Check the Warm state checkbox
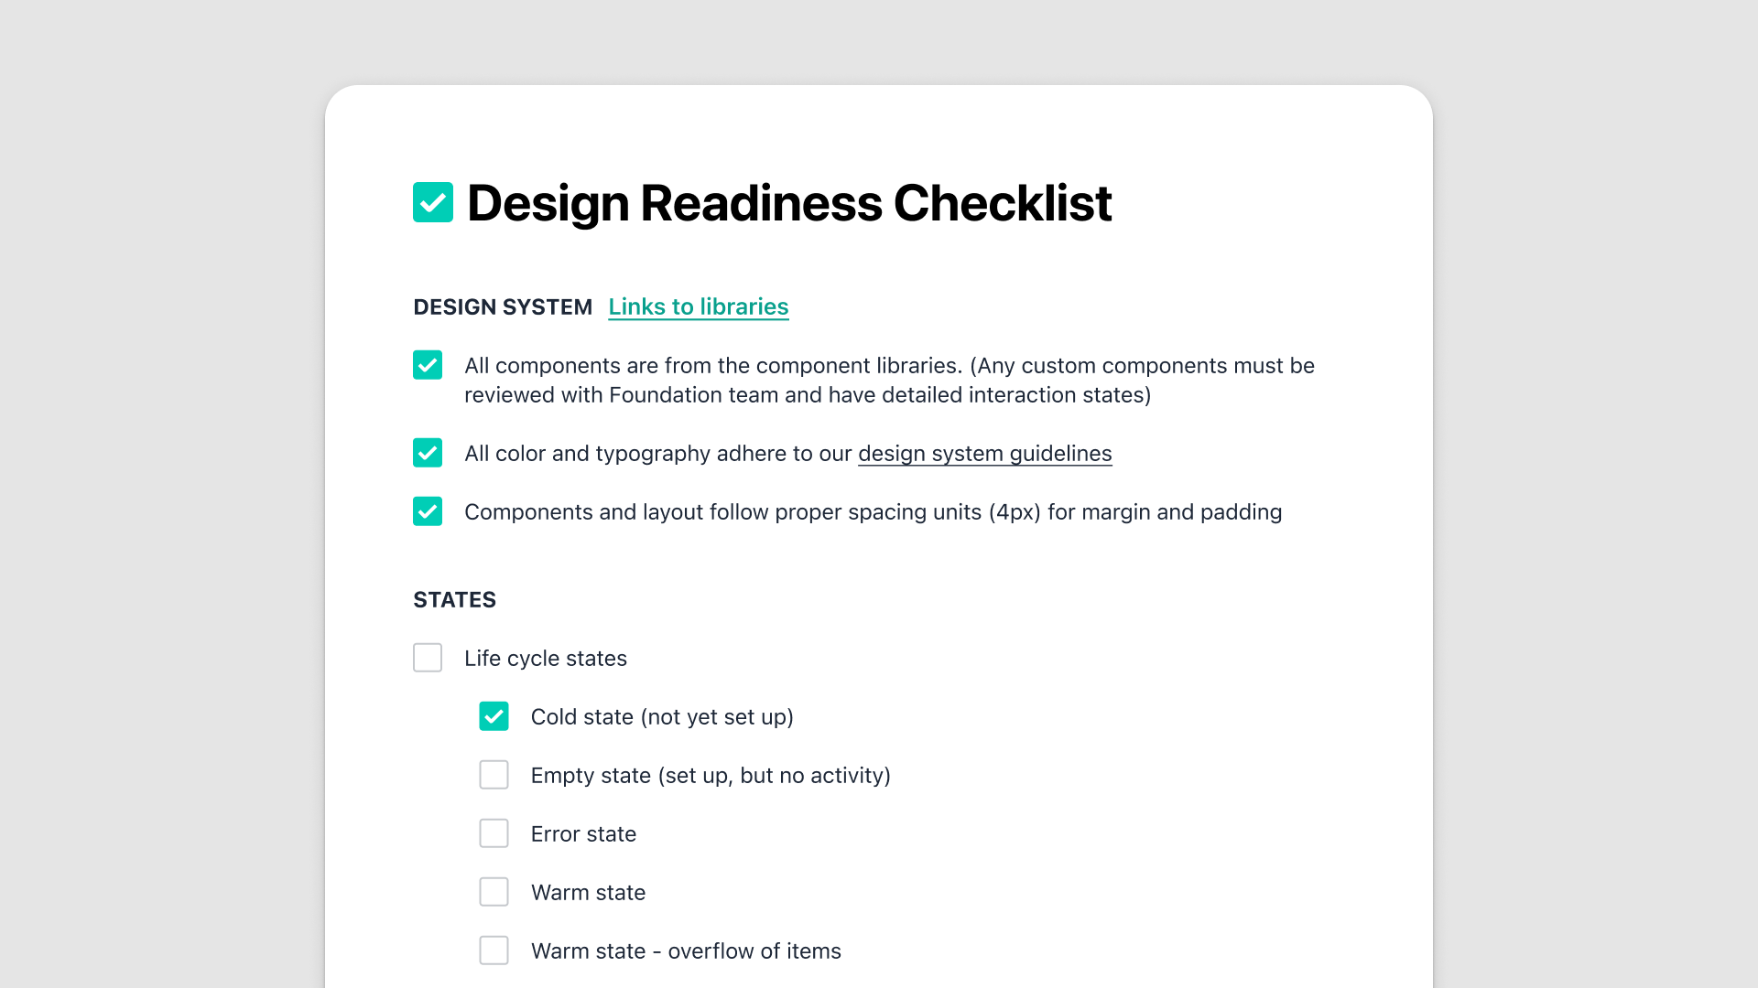1758x988 pixels. 494,892
